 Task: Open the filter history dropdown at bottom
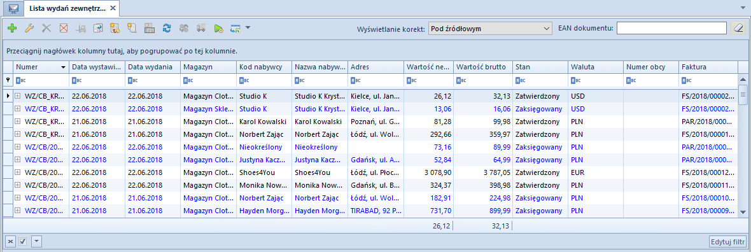pos(37,241)
